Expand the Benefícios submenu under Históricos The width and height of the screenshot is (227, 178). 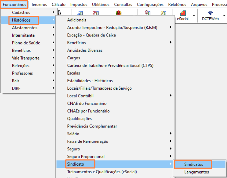pos(76,43)
